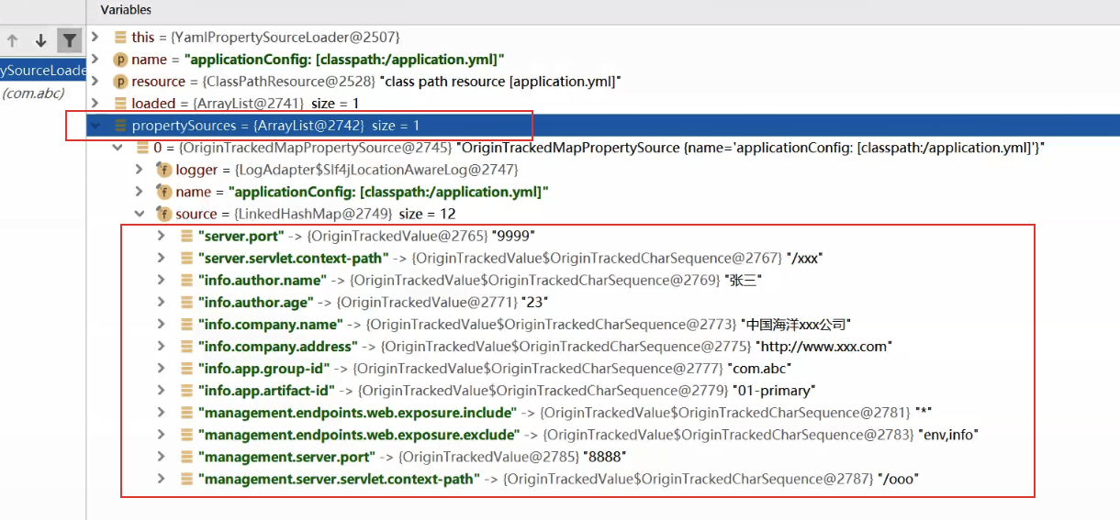
Task: Click the icon beside info.author.name entry
Action: (x=186, y=280)
